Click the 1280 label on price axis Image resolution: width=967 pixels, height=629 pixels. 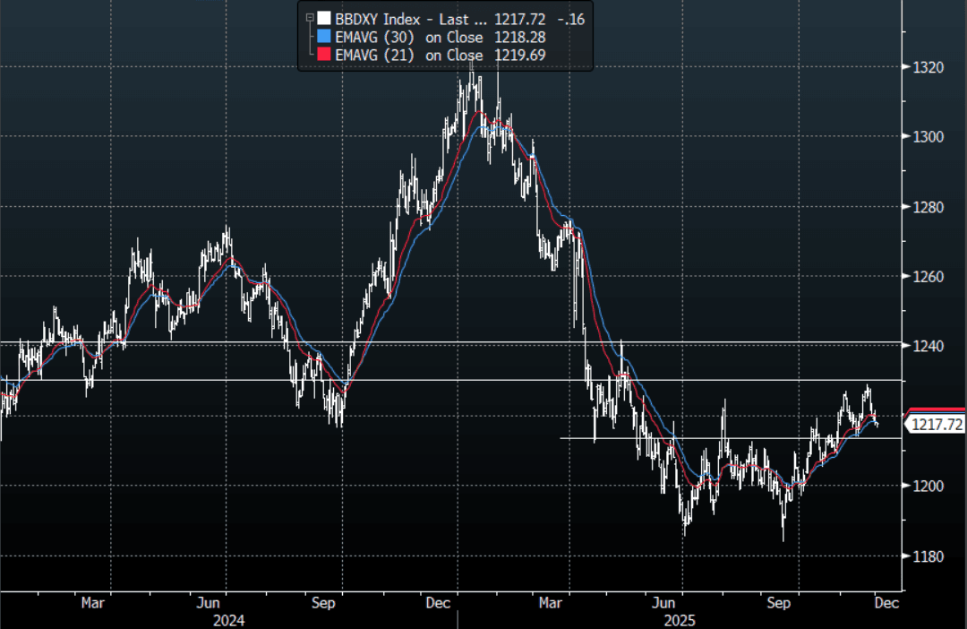tap(929, 207)
